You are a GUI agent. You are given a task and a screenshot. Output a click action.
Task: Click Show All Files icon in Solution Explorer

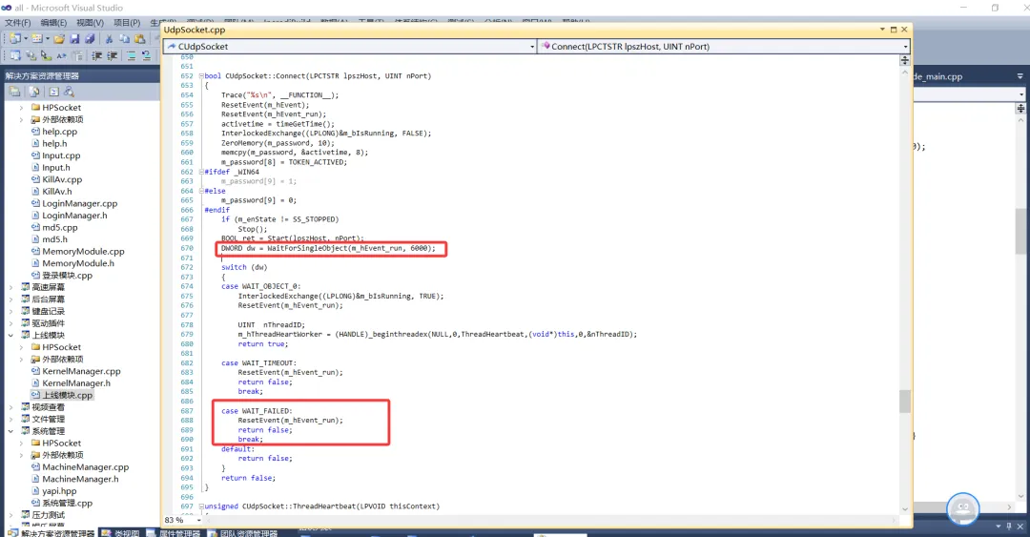coord(34,92)
